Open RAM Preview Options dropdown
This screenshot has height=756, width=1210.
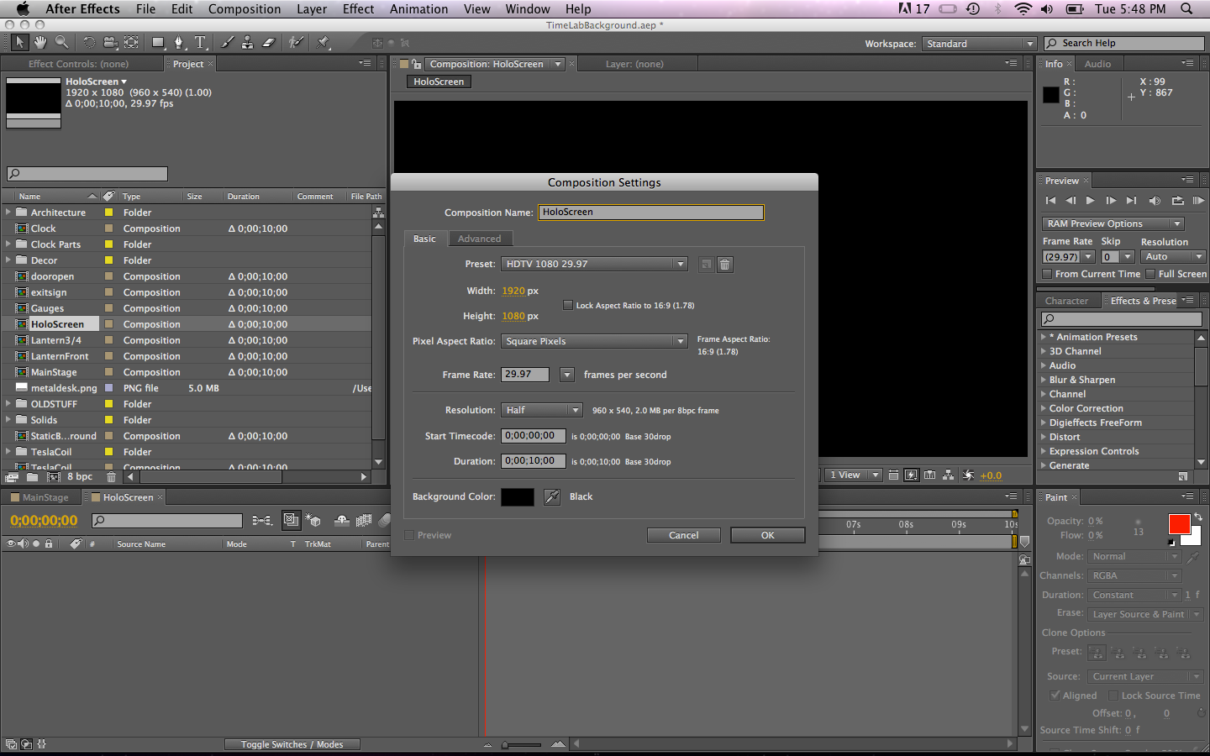pos(1113,223)
